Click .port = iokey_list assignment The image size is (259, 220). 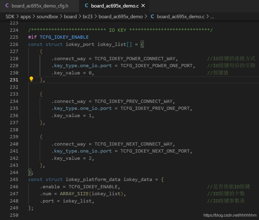point(67,201)
